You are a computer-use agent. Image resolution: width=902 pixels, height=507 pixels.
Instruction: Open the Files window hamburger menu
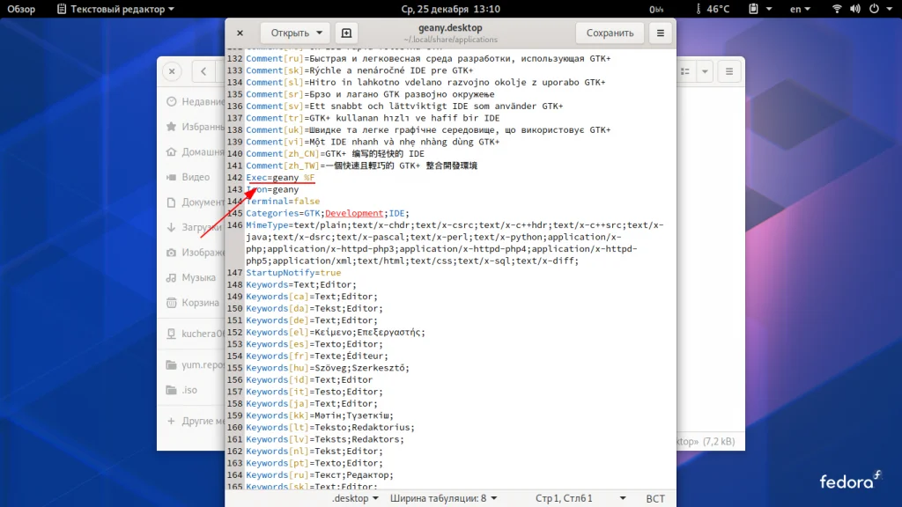(728, 71)
